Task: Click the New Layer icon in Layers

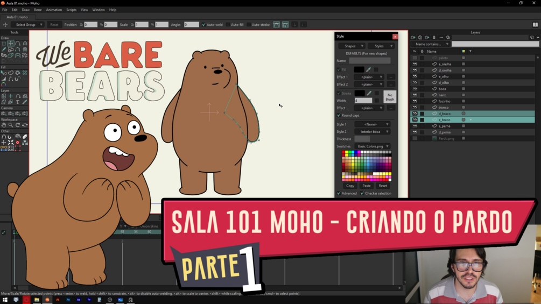Action: (413, 37)
